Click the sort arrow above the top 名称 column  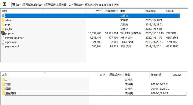click(43, 9)
